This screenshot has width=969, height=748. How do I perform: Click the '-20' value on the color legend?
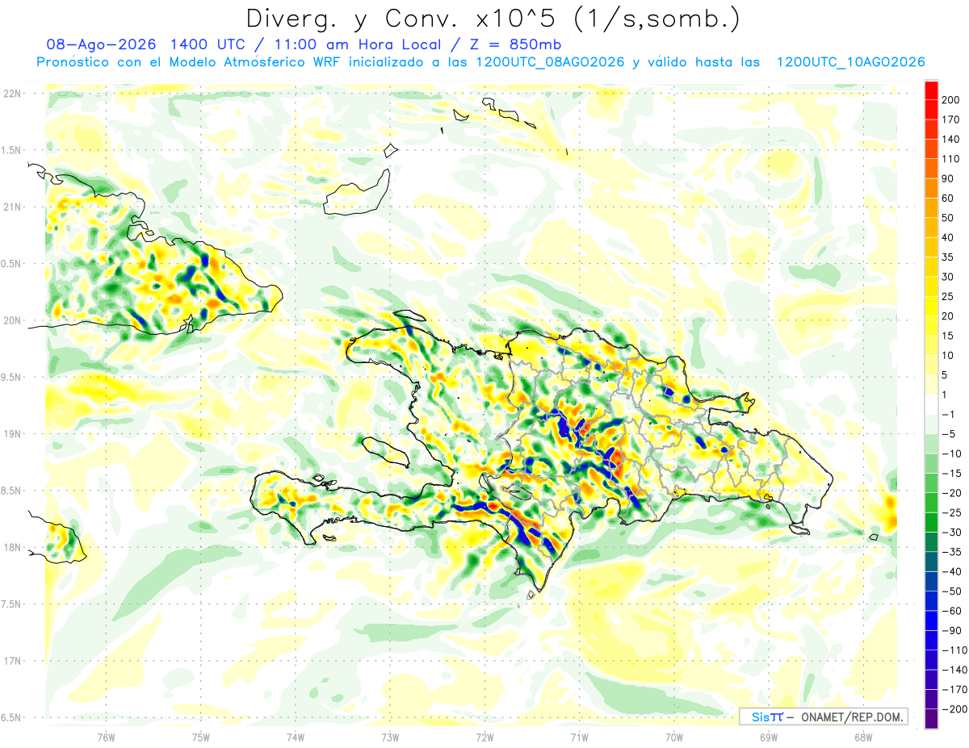(951, 493)
